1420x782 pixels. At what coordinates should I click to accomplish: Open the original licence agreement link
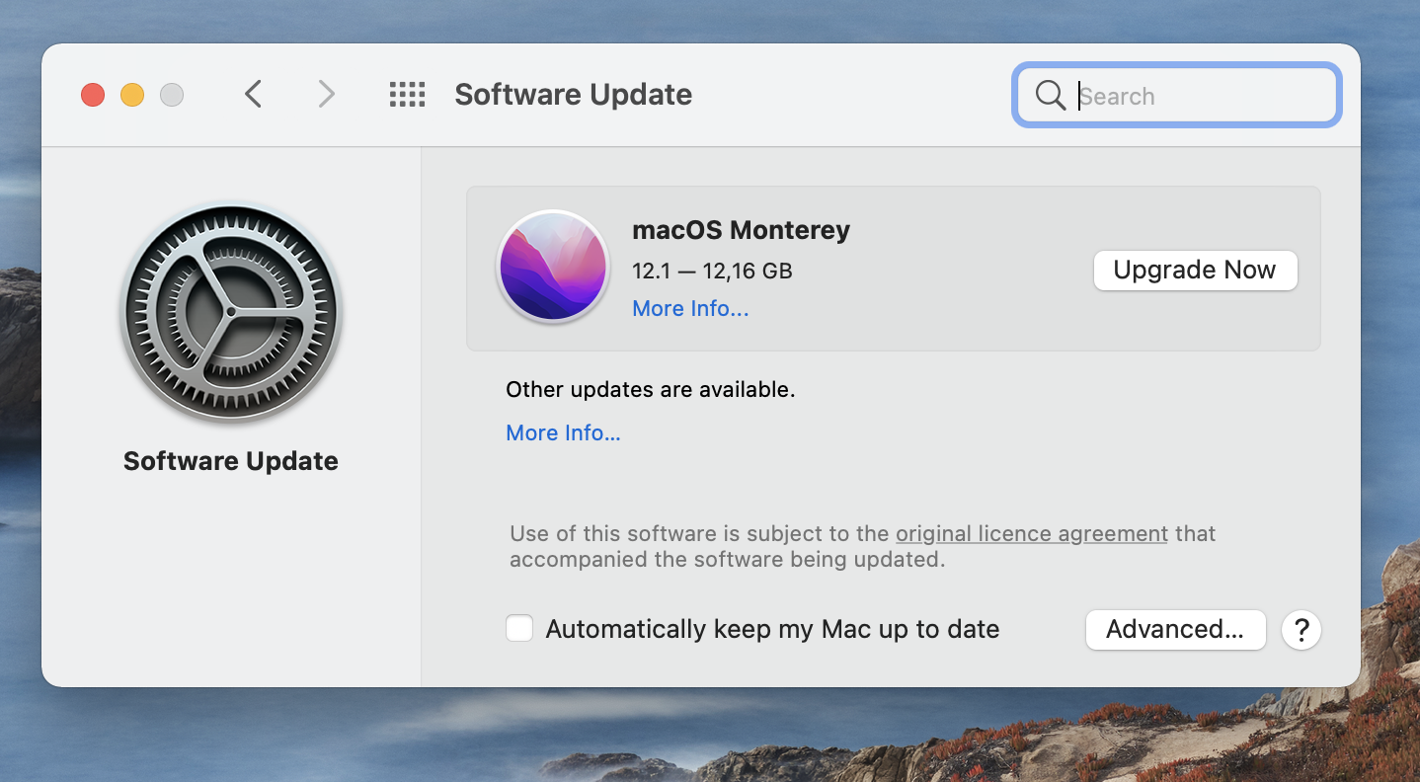(1032, 533)
